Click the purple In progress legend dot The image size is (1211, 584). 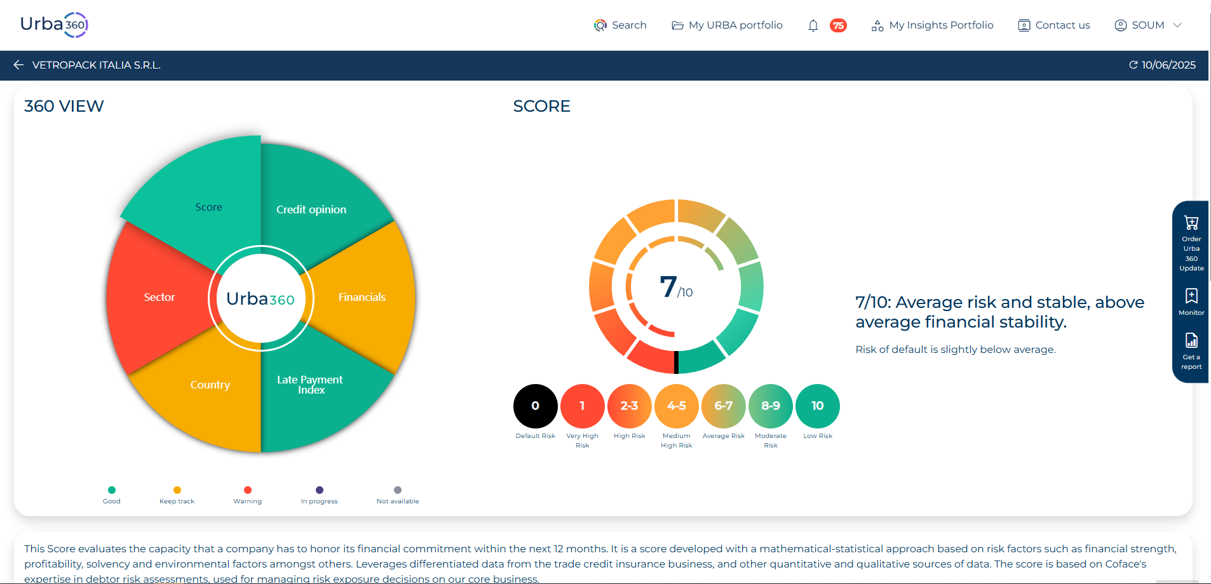pos(320,490)
